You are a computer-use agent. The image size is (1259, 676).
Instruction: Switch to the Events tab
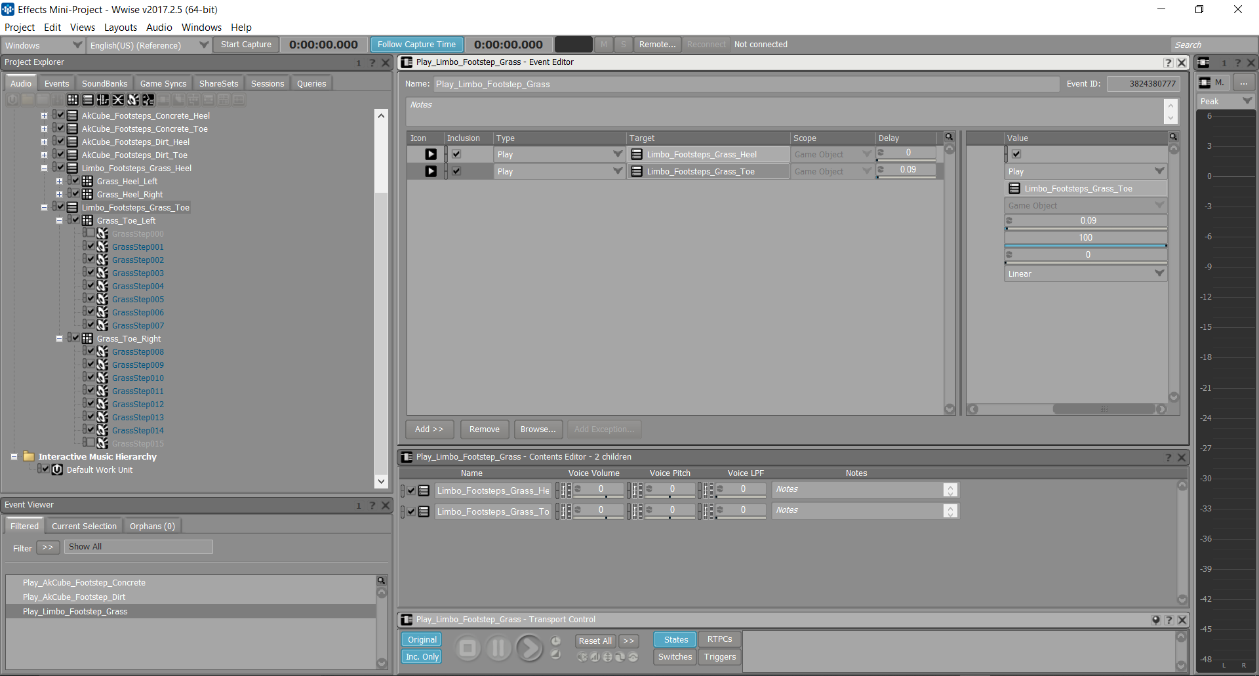tap(56, 83)
